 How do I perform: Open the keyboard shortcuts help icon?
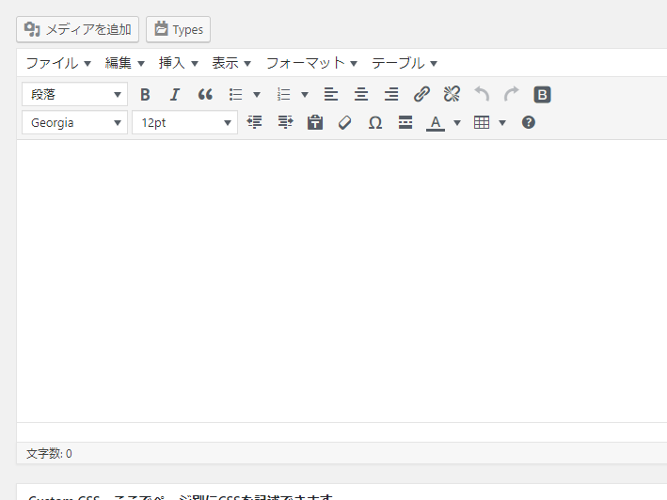[x=529, y=122]
